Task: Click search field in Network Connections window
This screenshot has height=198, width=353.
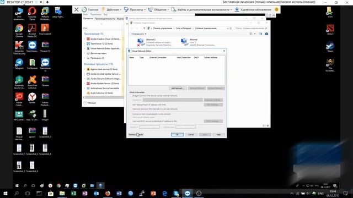Action: pyautogui.click(x=251, y=28)
